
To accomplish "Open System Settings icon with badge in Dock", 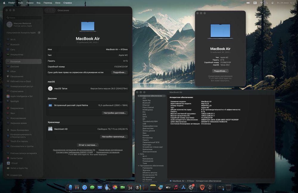I will [x=191, y=187].
